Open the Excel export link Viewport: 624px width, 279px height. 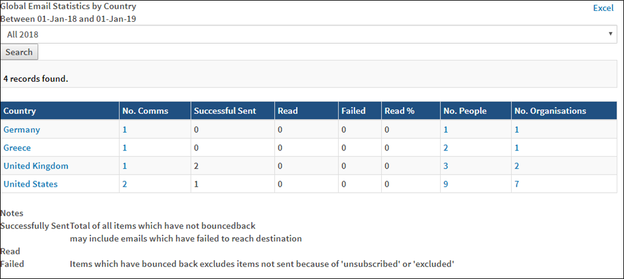click(x=603, y=8)
